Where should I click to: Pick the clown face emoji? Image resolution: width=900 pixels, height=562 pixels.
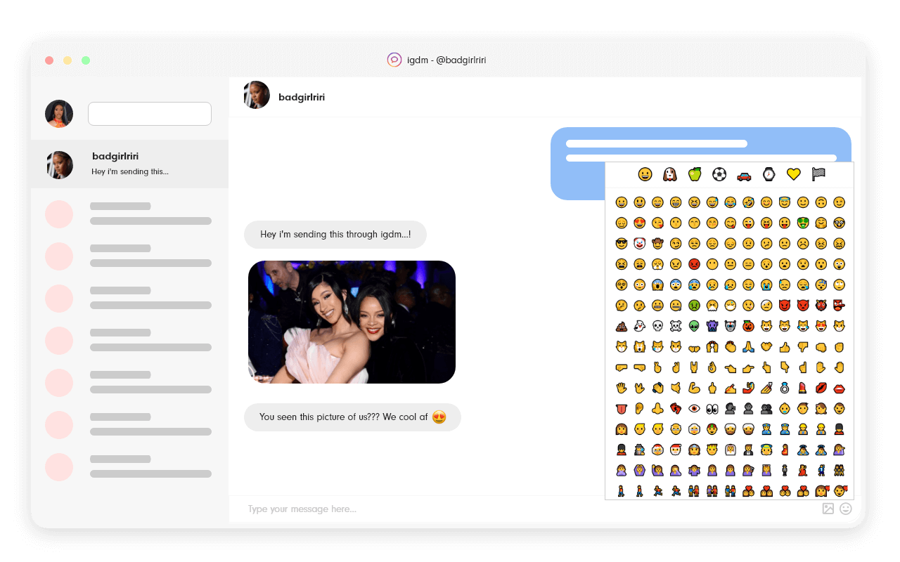[x=640, y=244]
